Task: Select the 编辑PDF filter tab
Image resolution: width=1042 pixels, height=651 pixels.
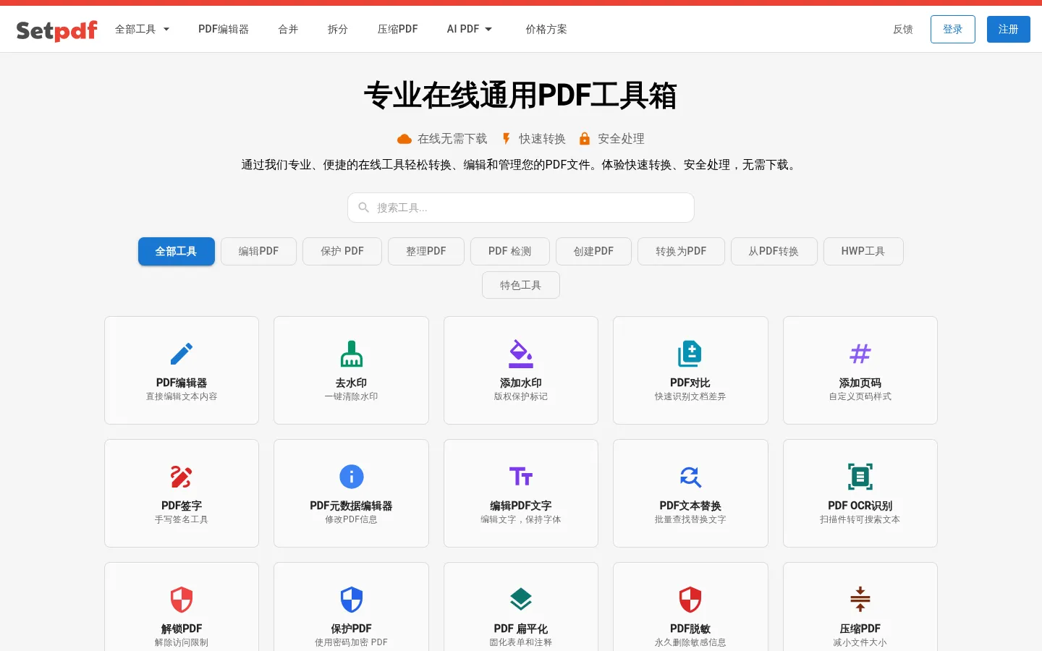Action: click(258, 252)
